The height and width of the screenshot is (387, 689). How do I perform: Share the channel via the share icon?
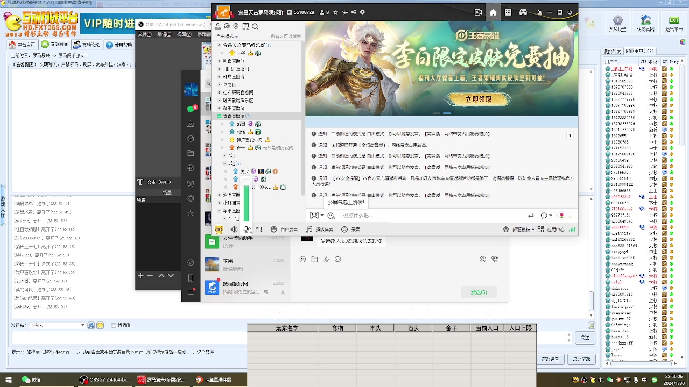point(354,12)
